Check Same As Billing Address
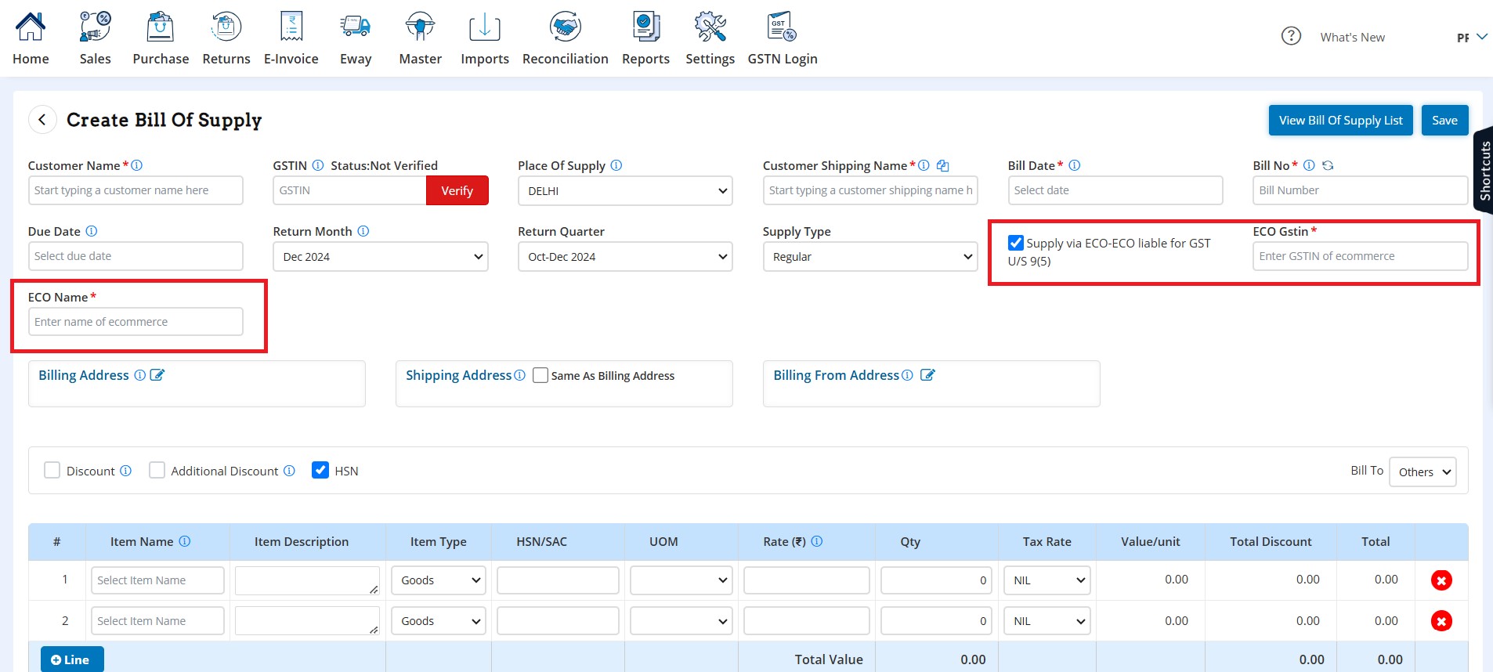This screenshot has width=1493, height=672. [x=540, y=375]
